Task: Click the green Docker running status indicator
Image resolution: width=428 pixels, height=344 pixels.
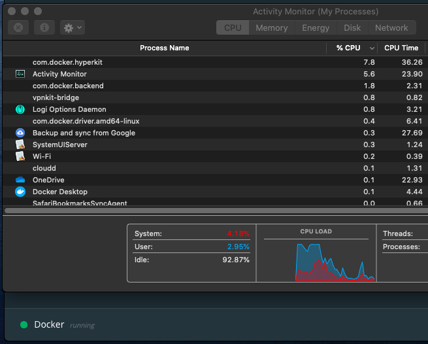Action: (24, 324)
